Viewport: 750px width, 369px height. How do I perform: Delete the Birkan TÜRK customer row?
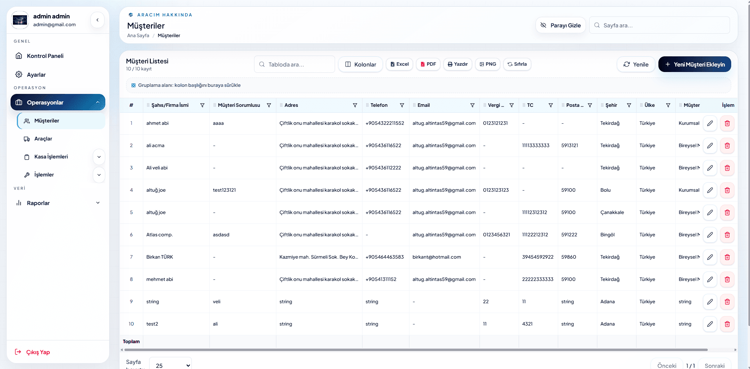click(x=727, y=257)
